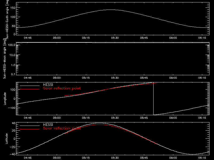Viewport: 214px width, 160px height.
Task: Click 06:00 under the Moon angle plot
Action: (173, 78)
